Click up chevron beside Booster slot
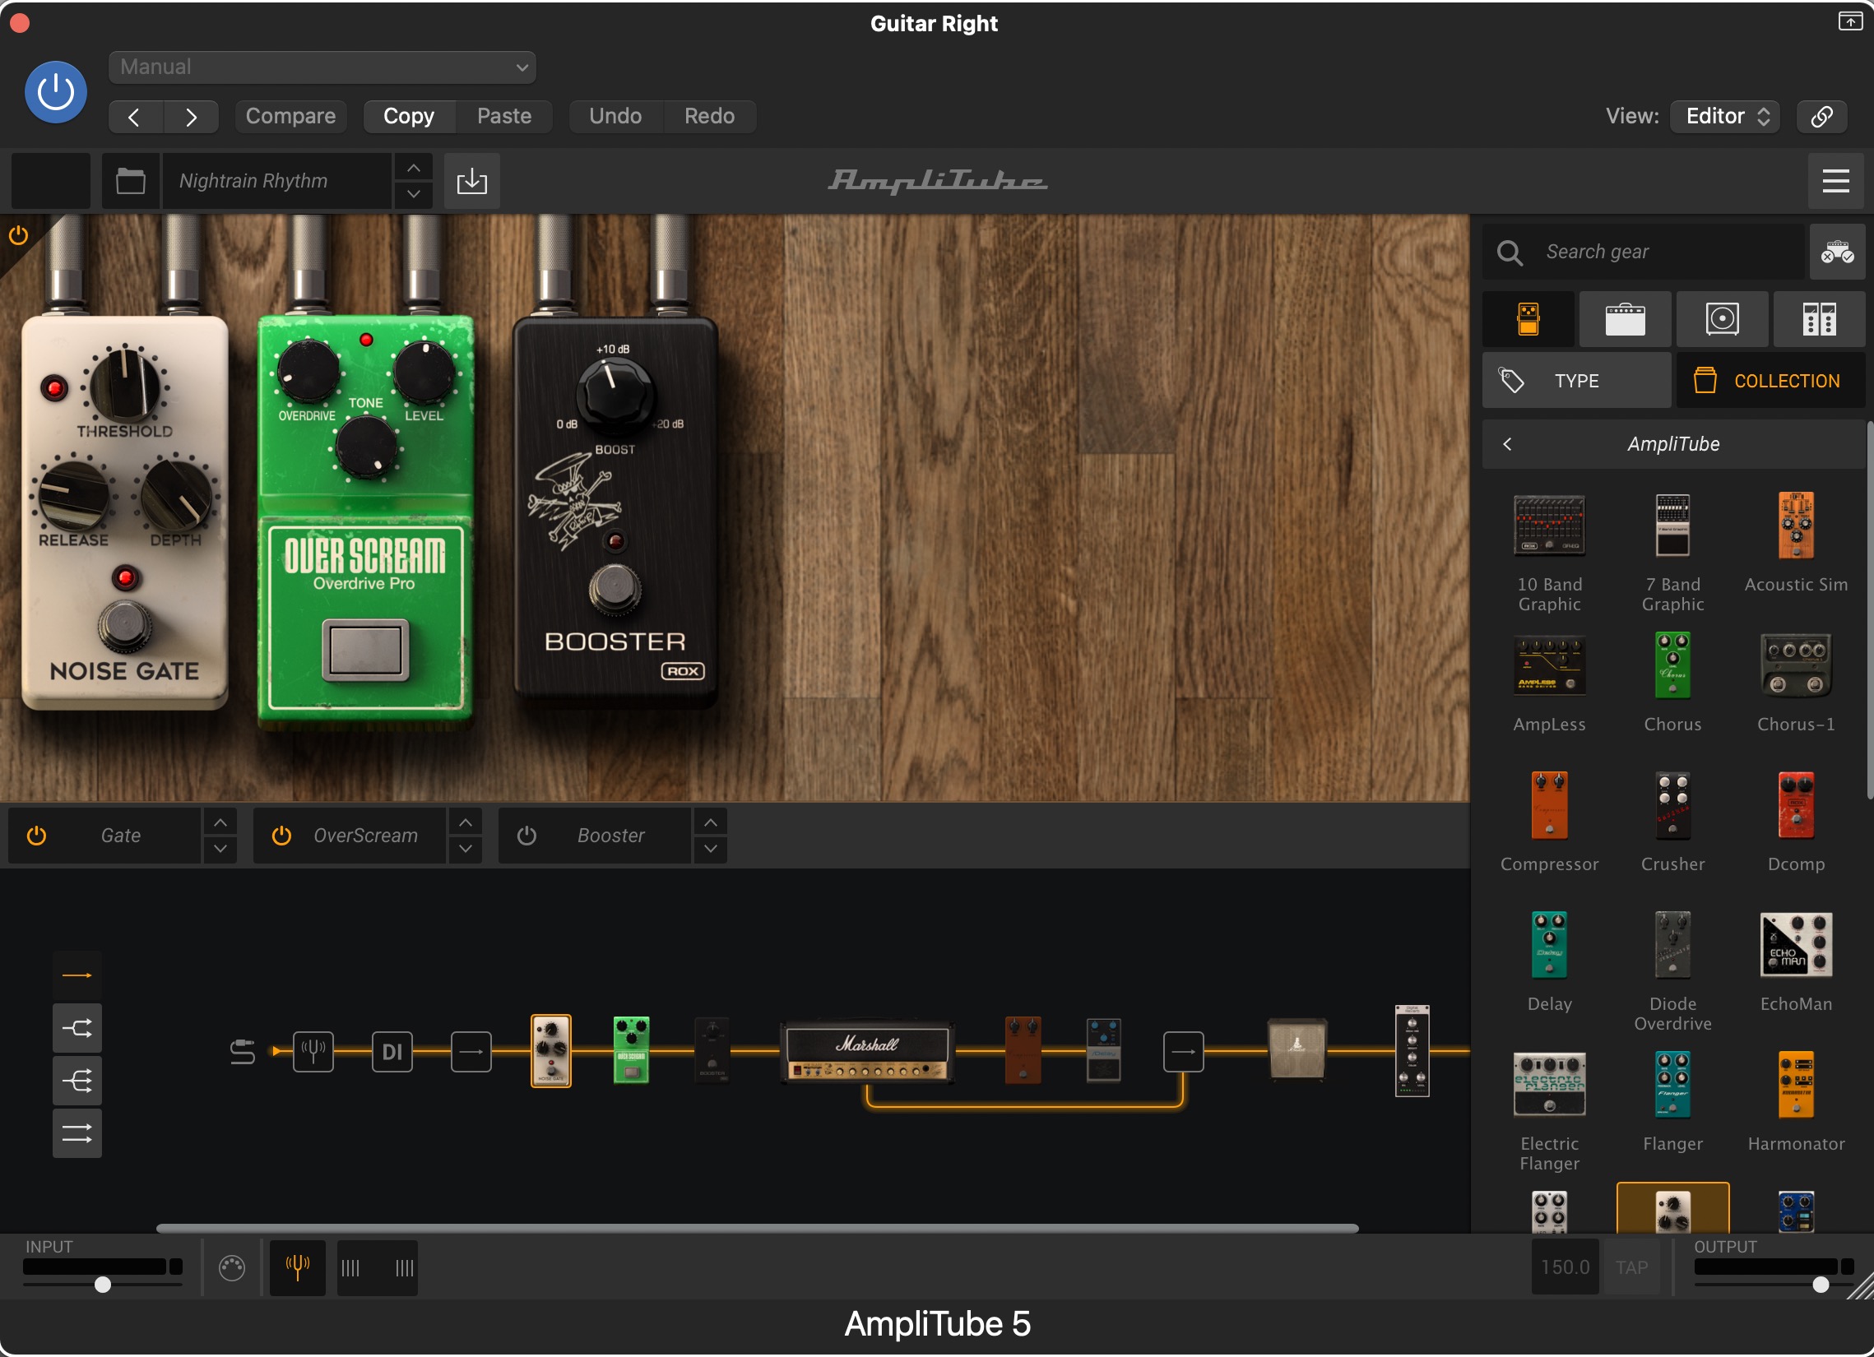The height and width of the screenshot is (1357, 1874). [x=710, y=822]
